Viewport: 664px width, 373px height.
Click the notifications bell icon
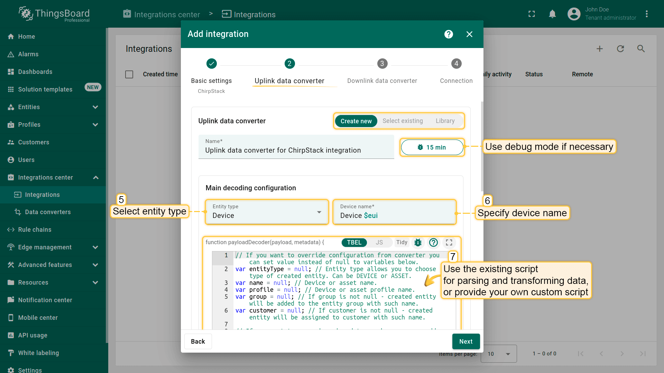[552, 14]
